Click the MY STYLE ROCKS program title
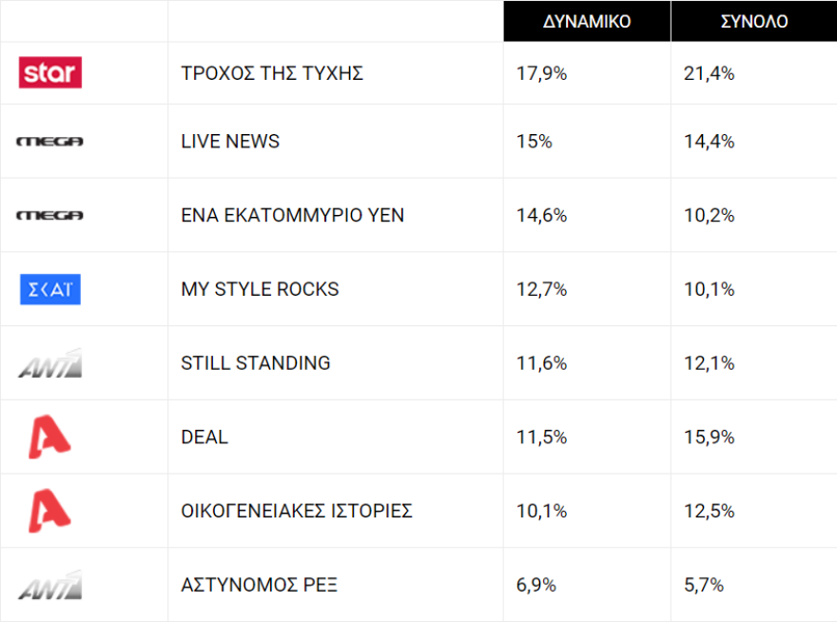The image size is (837, 622). pyautogui.click(x=260, y=289)
